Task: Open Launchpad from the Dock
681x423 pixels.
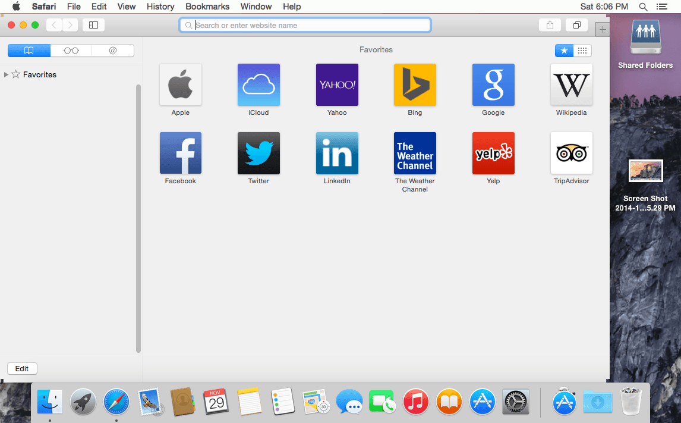Action: [83, 401]
